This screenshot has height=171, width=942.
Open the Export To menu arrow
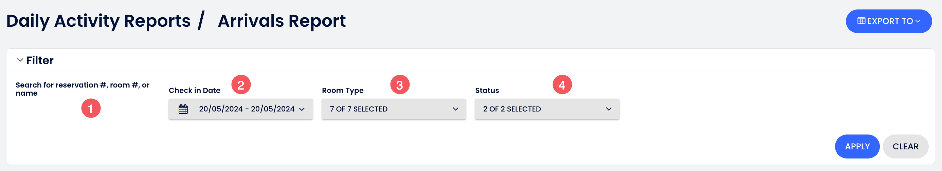tap(918, 21)
